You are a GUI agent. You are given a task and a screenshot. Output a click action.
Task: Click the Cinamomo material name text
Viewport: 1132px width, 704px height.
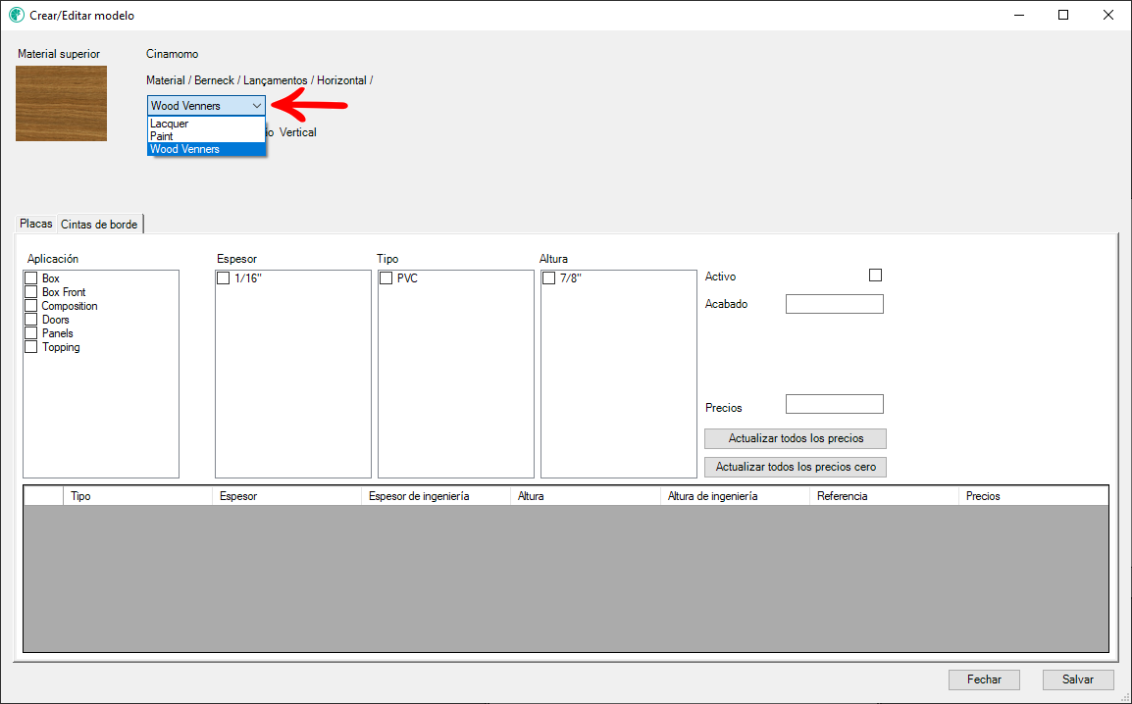(x=172, y=54)
